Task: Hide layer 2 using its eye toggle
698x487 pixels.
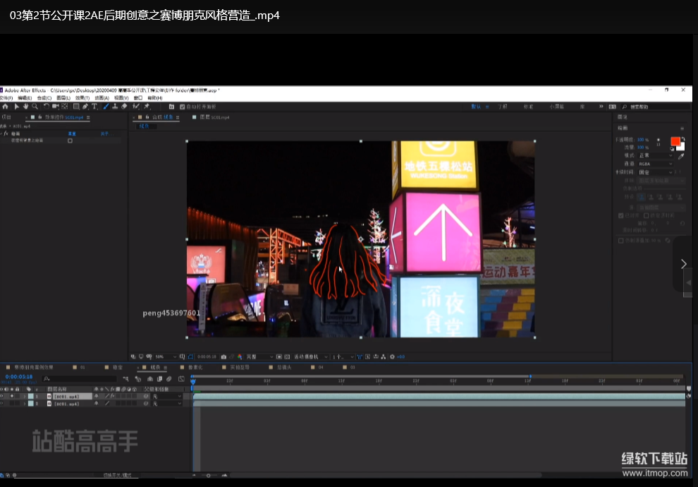Action: (2, 404)
